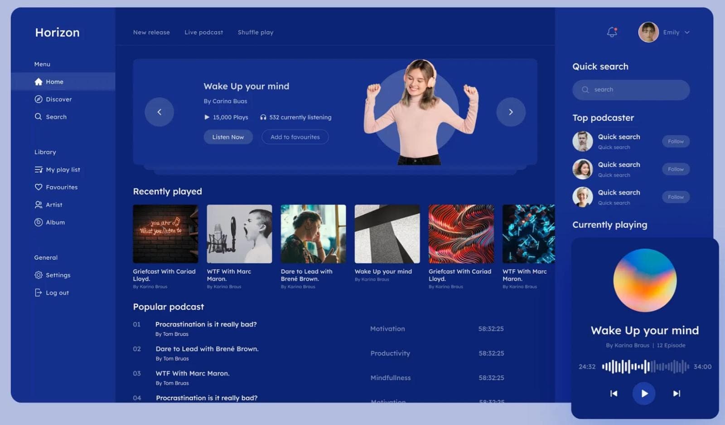Go to next banner slide arrow

point(511,112)
